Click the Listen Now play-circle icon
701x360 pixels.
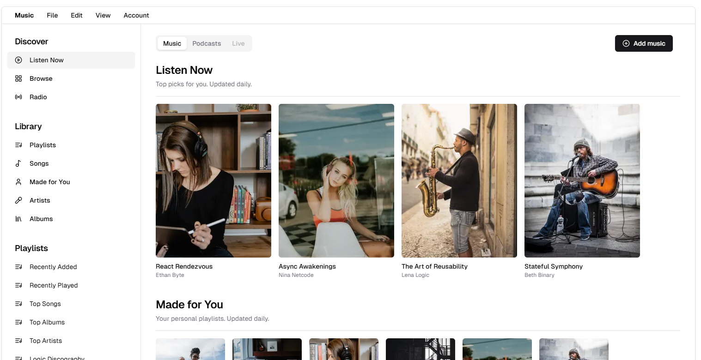[18, 60]
